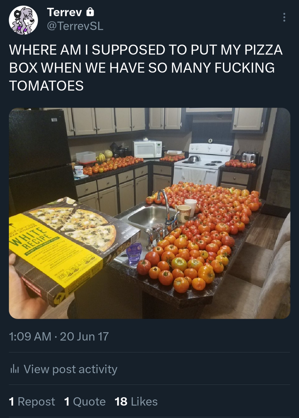Screen dimensions: 299x418
Task: Open the three-dot more options menu
Action: click(284, 17)
